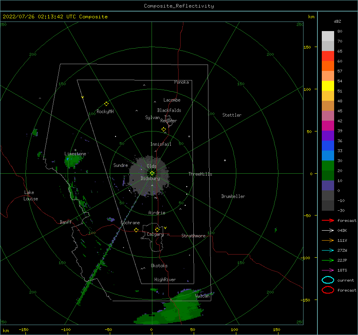Click the Ponoka label
The height and width of the screenshot is (335, 358).
181,82
